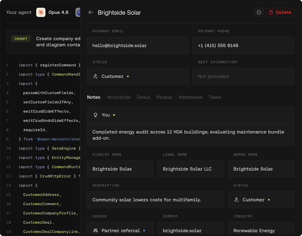The height and width of the screenshot is (236, 302).
Task: Open the top Status Customer dropdown
Action: [x=138, y=76]
